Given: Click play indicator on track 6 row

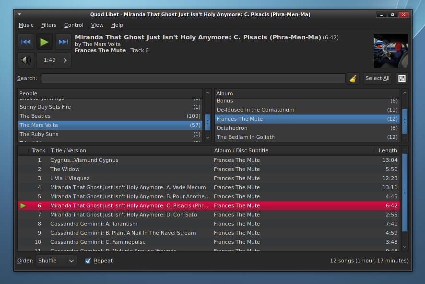Looking at the screenshot, I should coord(23,206).
